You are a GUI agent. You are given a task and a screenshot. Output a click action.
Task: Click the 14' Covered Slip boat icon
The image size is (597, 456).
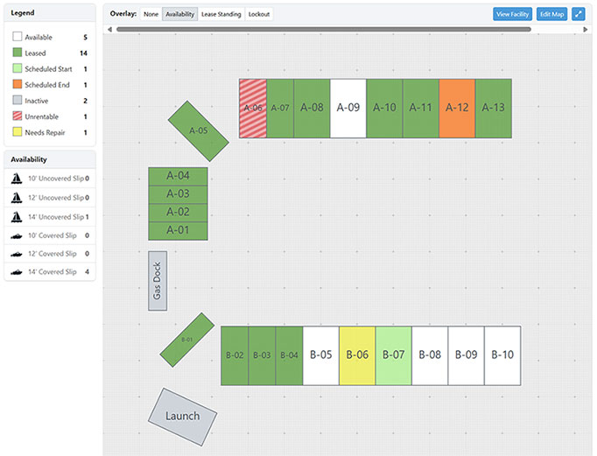click(17, 272)
